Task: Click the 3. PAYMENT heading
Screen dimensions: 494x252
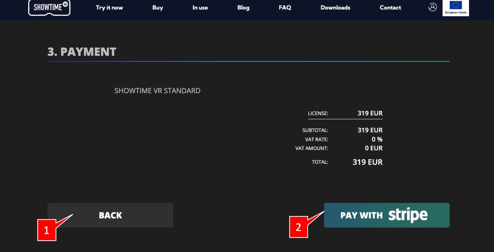Action: pos(82,52)
